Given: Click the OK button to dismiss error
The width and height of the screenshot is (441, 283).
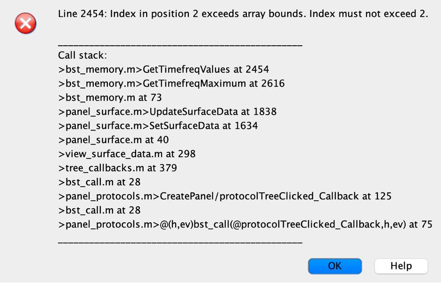Looking at the screenshot, I should pyautogui.click(x=335, y=266).
